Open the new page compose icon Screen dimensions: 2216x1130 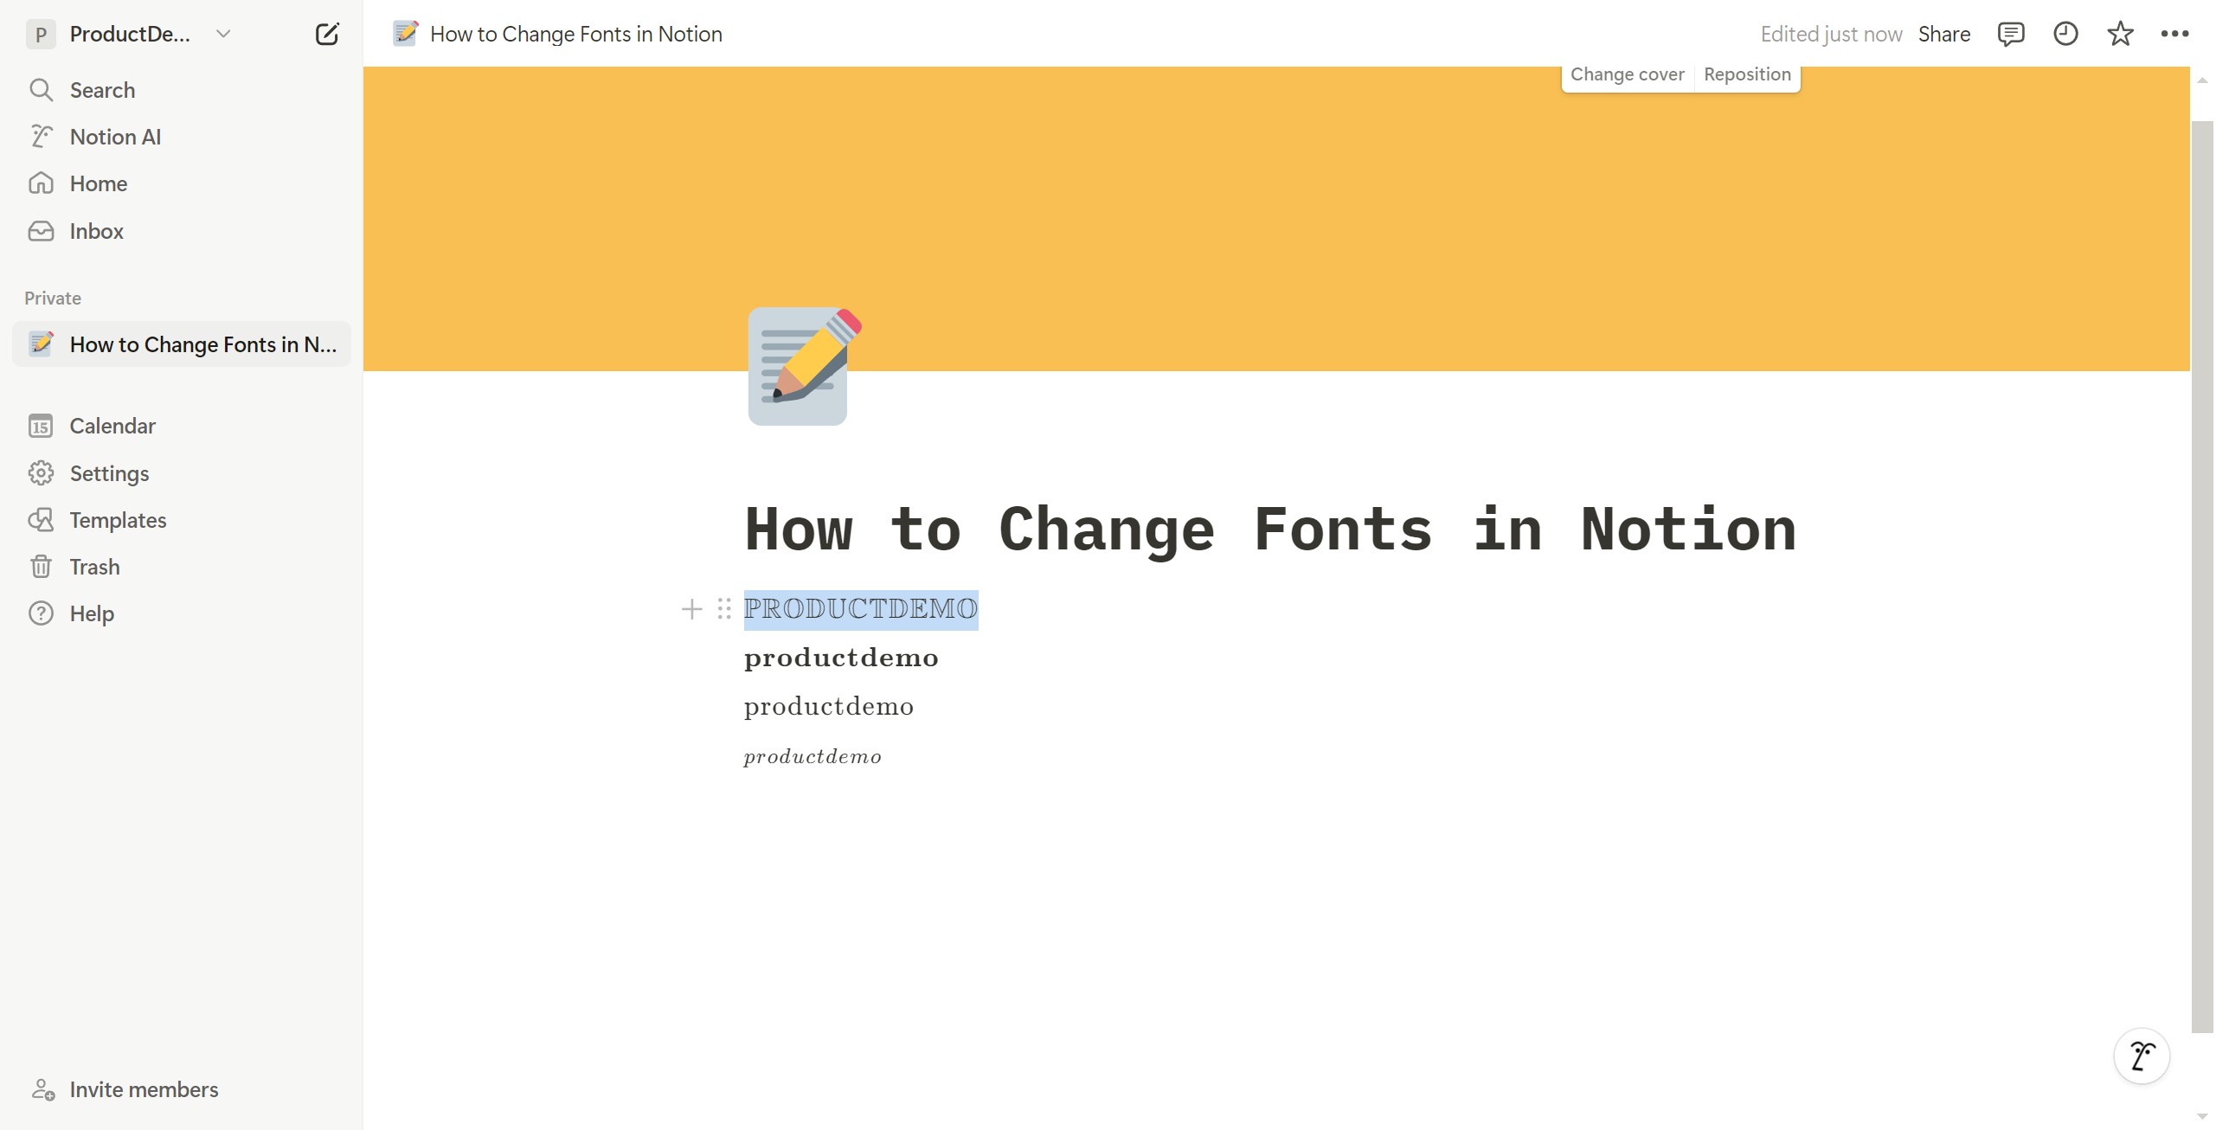tap(327, 34)
